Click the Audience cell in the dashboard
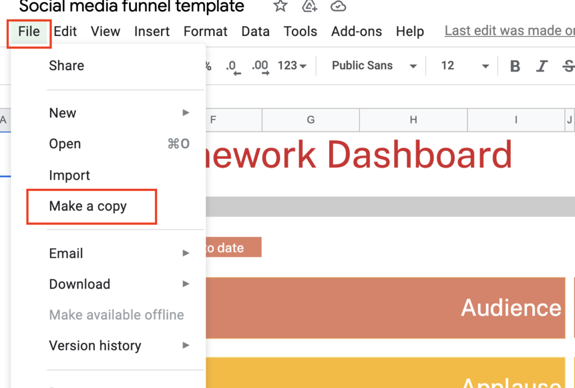The height and width of the screenshot is (388, 575). tap(382, 308)
